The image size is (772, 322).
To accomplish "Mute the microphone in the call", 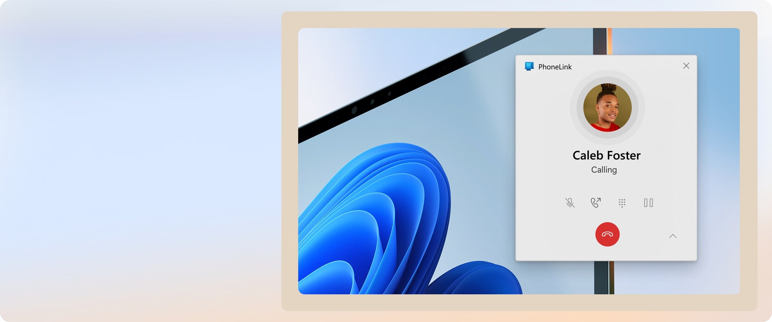I will tap(570, 203).
